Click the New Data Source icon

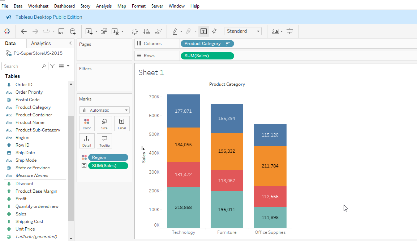73,31
